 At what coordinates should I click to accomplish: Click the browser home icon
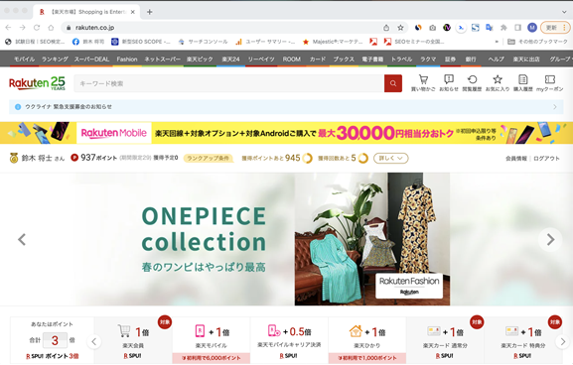(51, 28)
